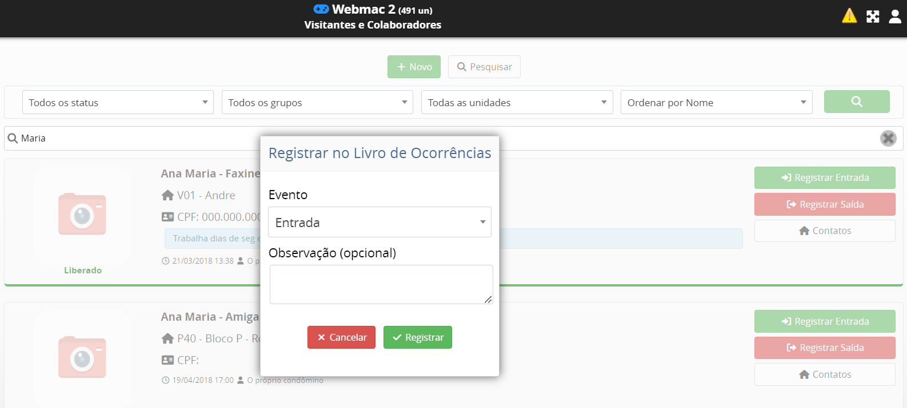Click Ana Maria Amiga's camera photo placeholder

[x=82, y=358]
